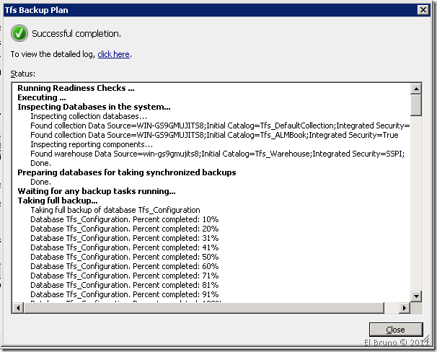This screenshot has width=437, height=352.
Task: Click the status log scroll up arrow
Action: 416,89
